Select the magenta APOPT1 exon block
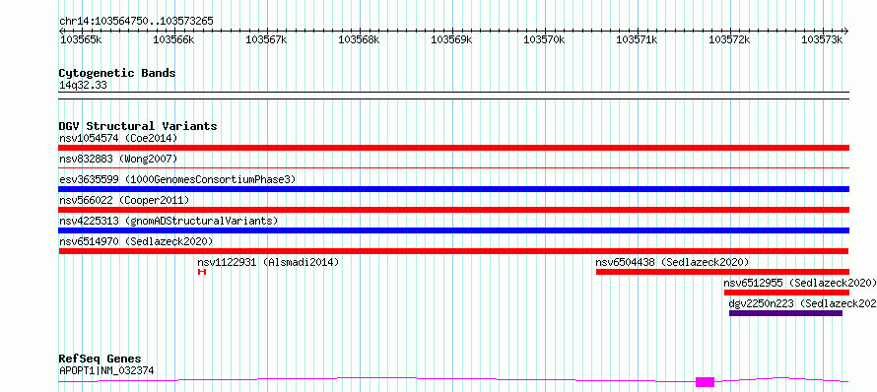The image size is (877, 392). click(x=705, y=382)
